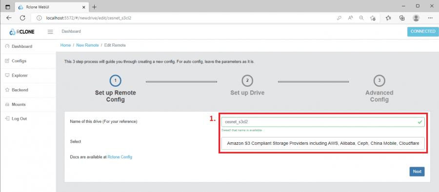Click the drive name input field

click(x=323, y=122)
